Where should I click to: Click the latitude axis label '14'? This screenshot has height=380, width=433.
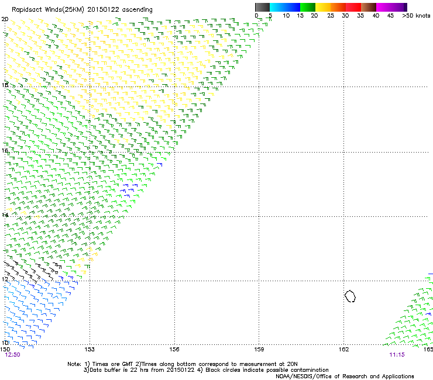[5, 215]
